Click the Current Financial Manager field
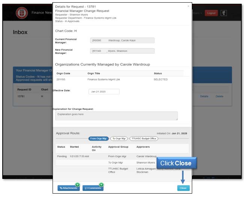 tap(122, 40)
